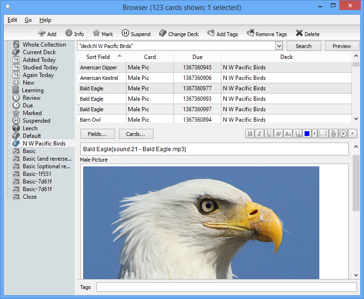
Task: Click the Add Tags toolbar button
Action: tap(222, 34)
